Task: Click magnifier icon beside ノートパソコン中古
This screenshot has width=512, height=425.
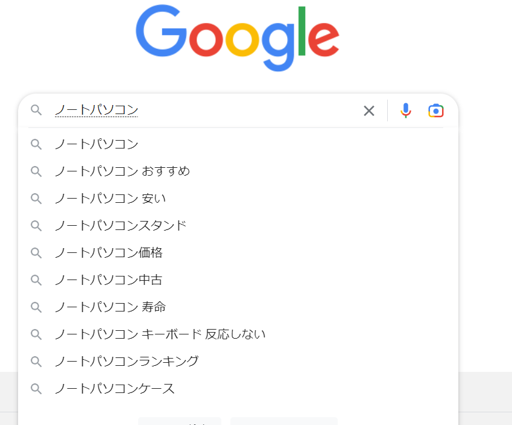Action: point(36,280)
